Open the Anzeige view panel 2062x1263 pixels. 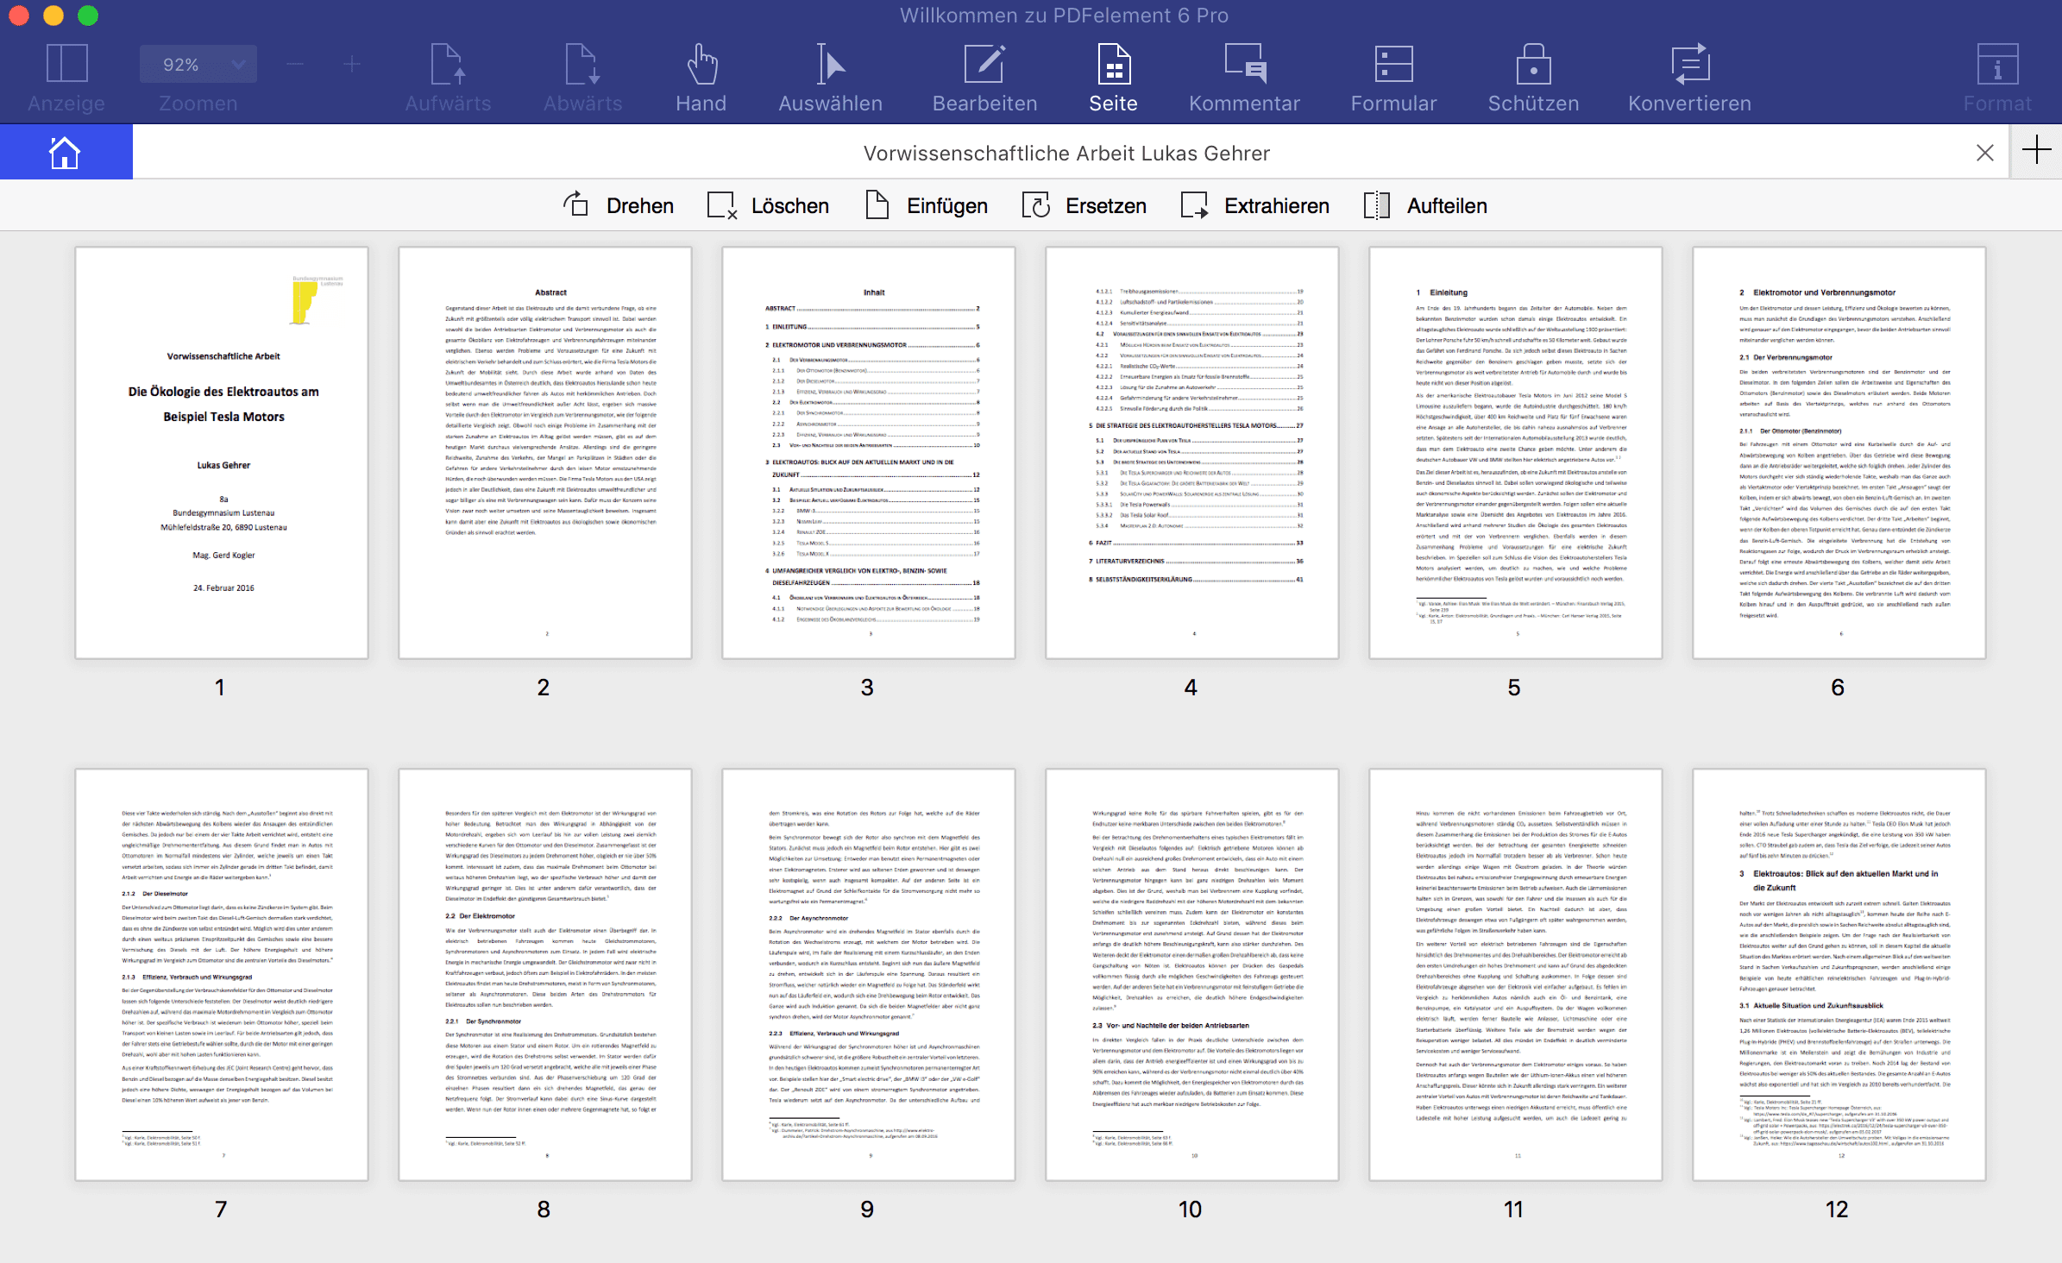pos(66,79)
